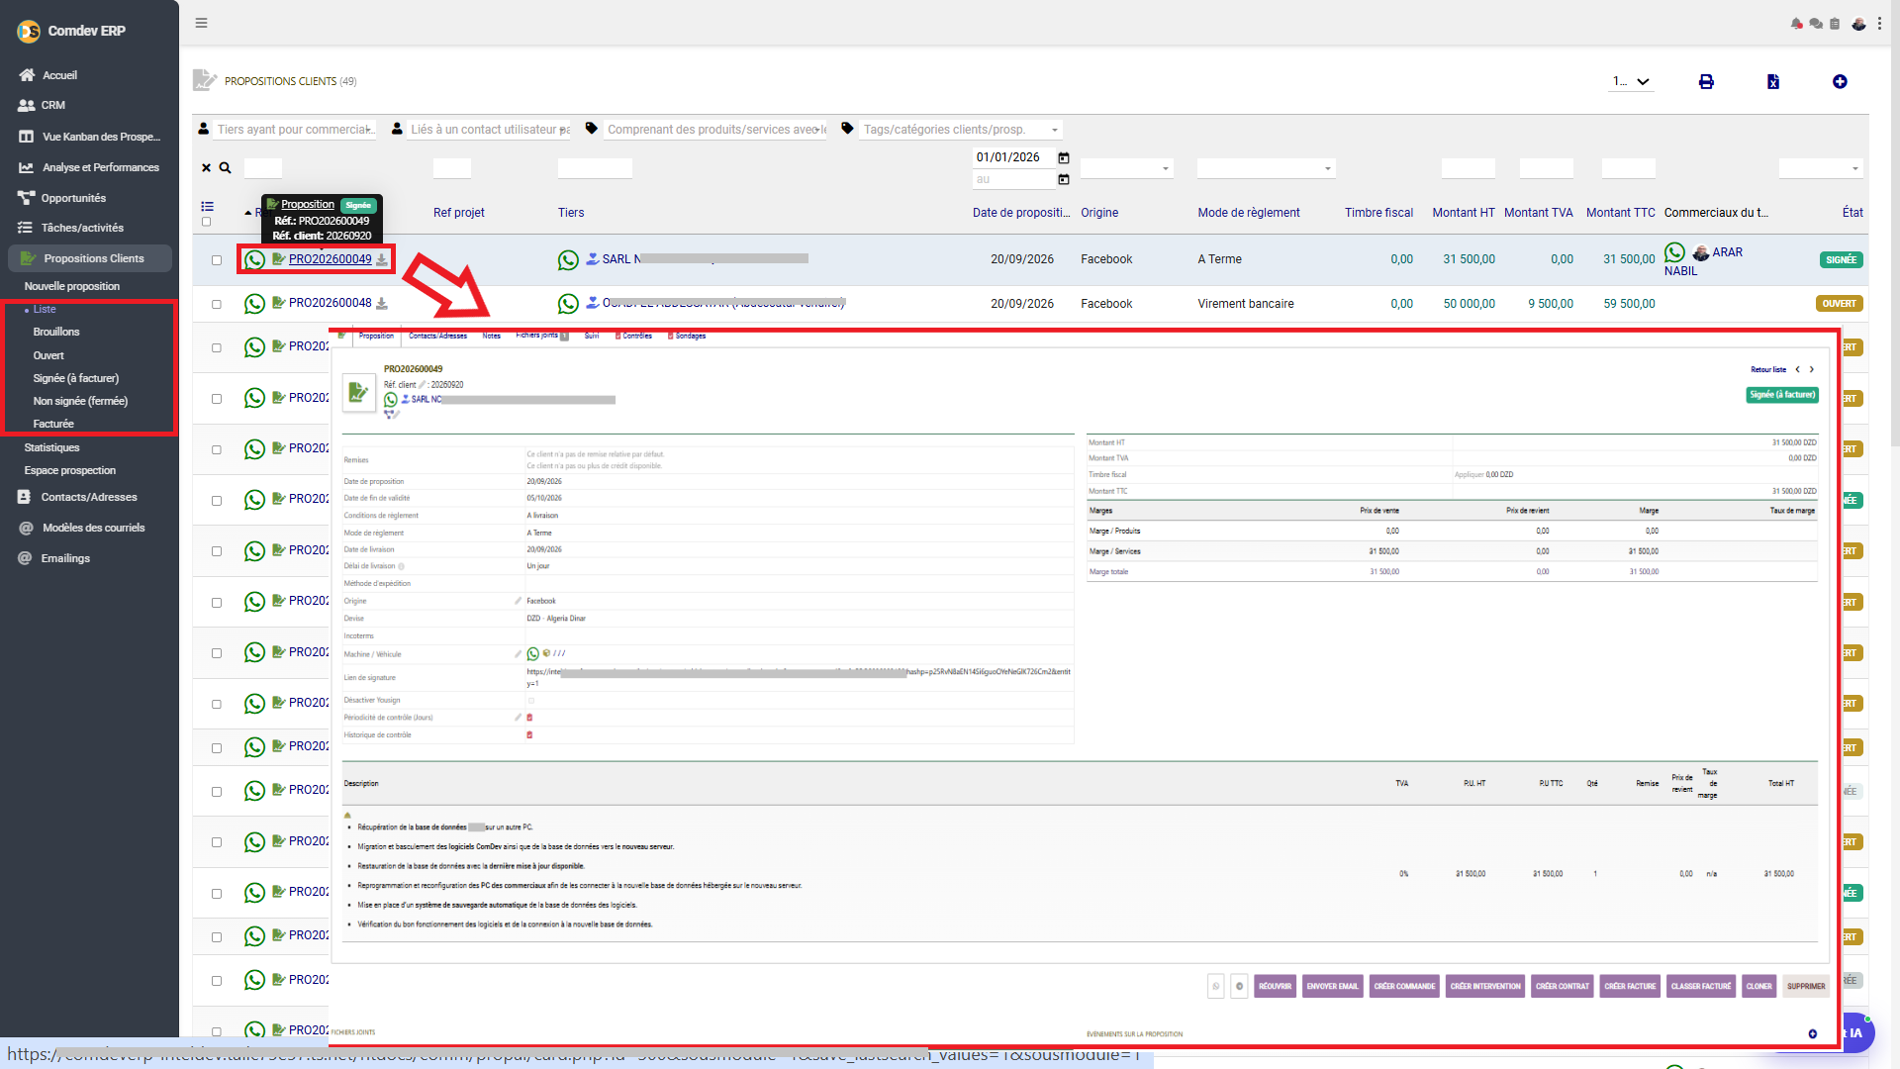The height and width of the screenshot is (1069, 1900).
Task: Open Opportunités in the sidebar
Action: point(73,198)
